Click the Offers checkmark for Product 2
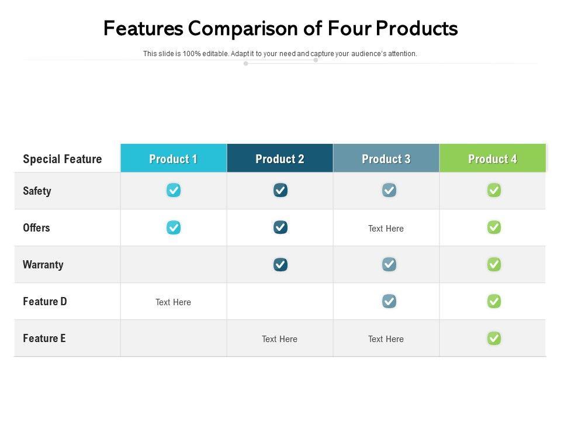Image resolution: width=561 pixels, height=421 pixels. point(280,227)
